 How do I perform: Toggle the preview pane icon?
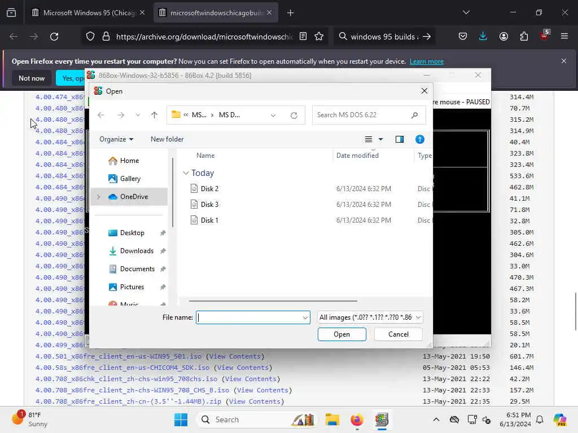[400, 139]
